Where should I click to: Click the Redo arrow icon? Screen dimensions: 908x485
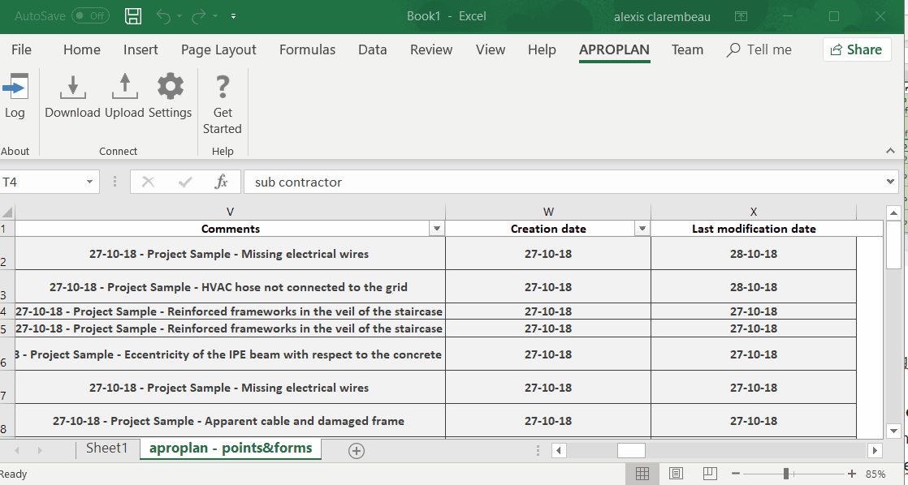click(199, 16)
